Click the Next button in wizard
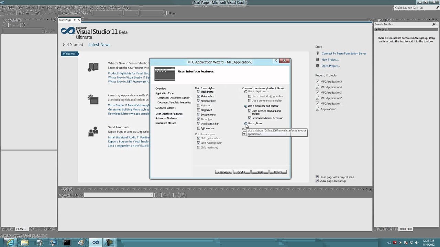440x247 pixels. [242, 172]
